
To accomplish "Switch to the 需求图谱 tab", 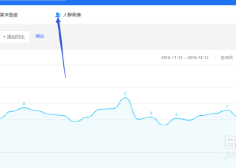I will click(x=8, y=15).
